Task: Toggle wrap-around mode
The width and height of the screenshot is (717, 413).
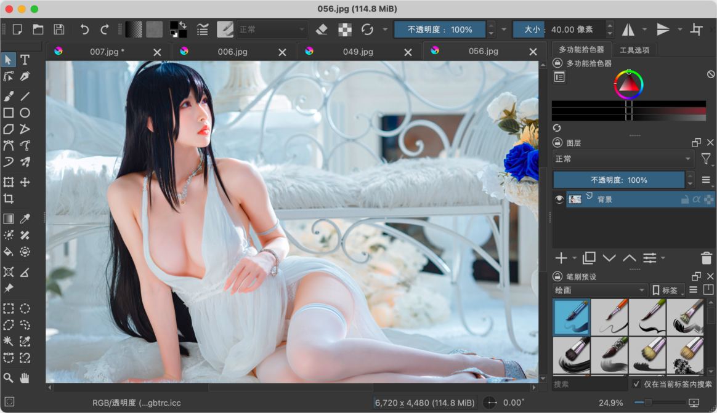Action: (697, 30)
